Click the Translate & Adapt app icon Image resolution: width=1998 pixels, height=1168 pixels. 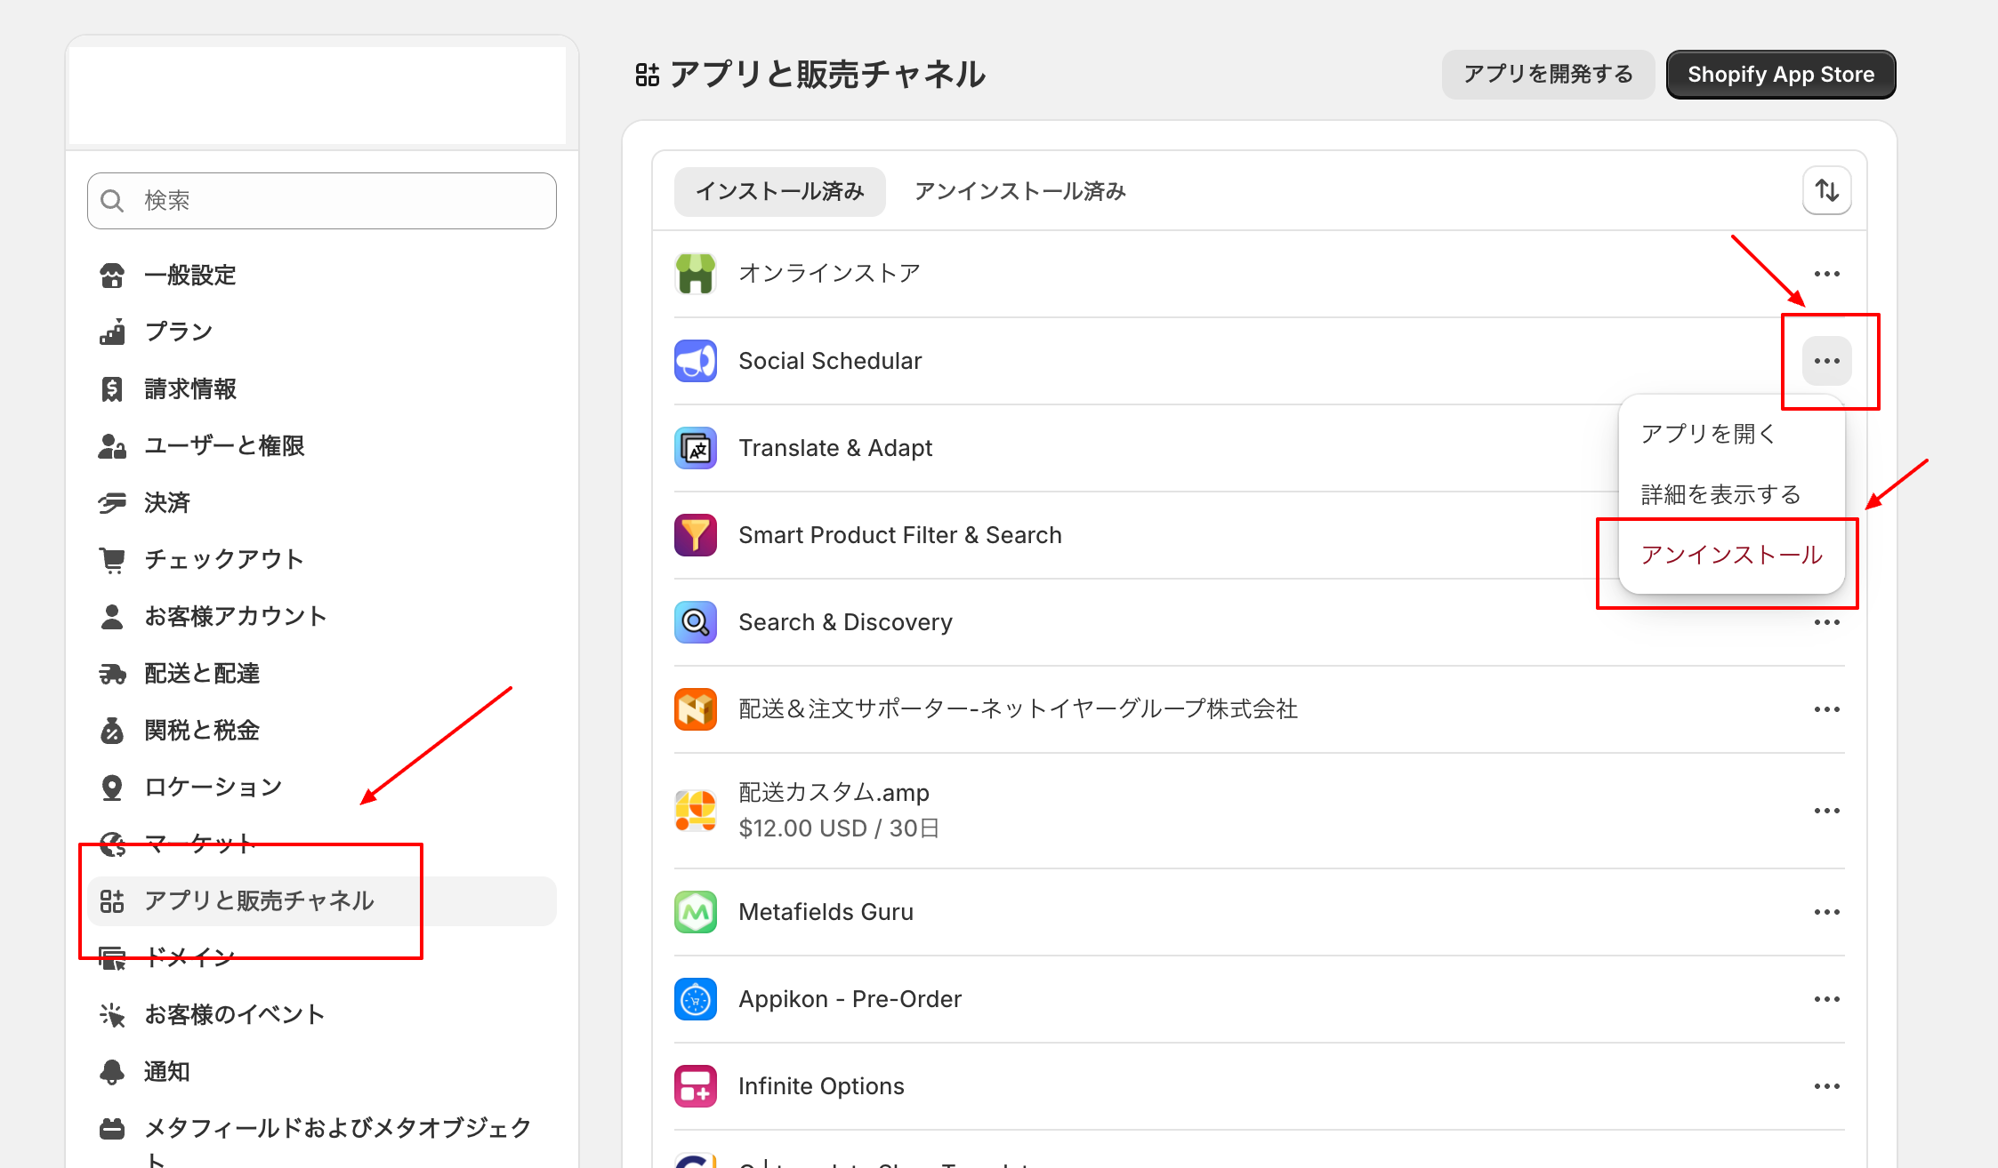(696, 448)
